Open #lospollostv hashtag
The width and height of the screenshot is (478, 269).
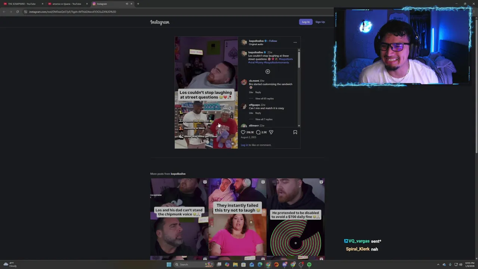tap(286, 59)
